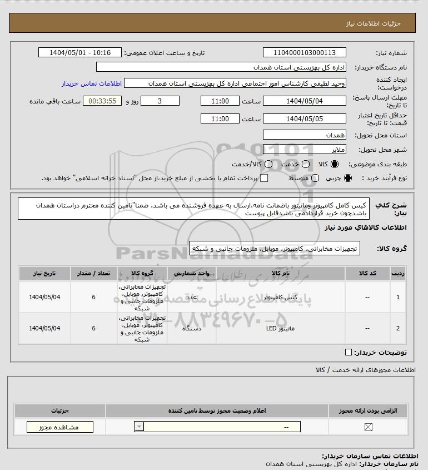The height and width of the screenshot is (470, 428).
Task: Click the تاریخ نیاز column header
Action: point(44,273)
